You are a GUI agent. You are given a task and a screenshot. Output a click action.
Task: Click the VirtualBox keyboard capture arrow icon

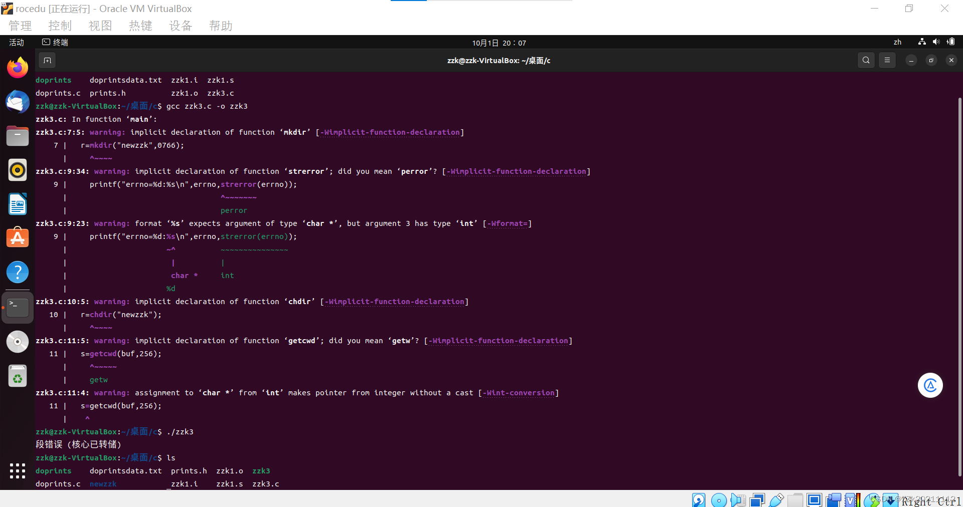click(x=890, y=499)
